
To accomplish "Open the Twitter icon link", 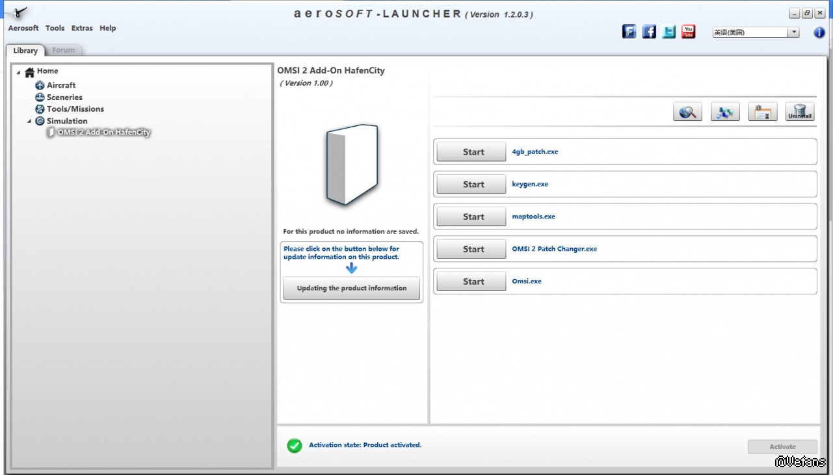I will point(668,32).
